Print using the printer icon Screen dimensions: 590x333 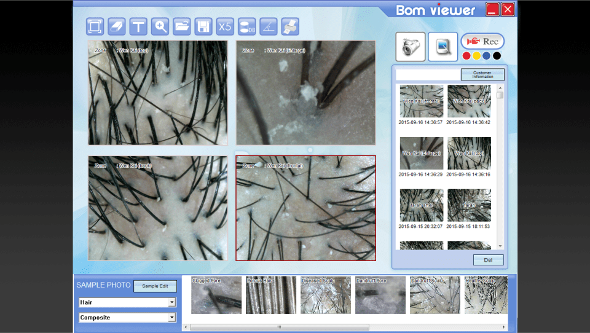point(290,26)
